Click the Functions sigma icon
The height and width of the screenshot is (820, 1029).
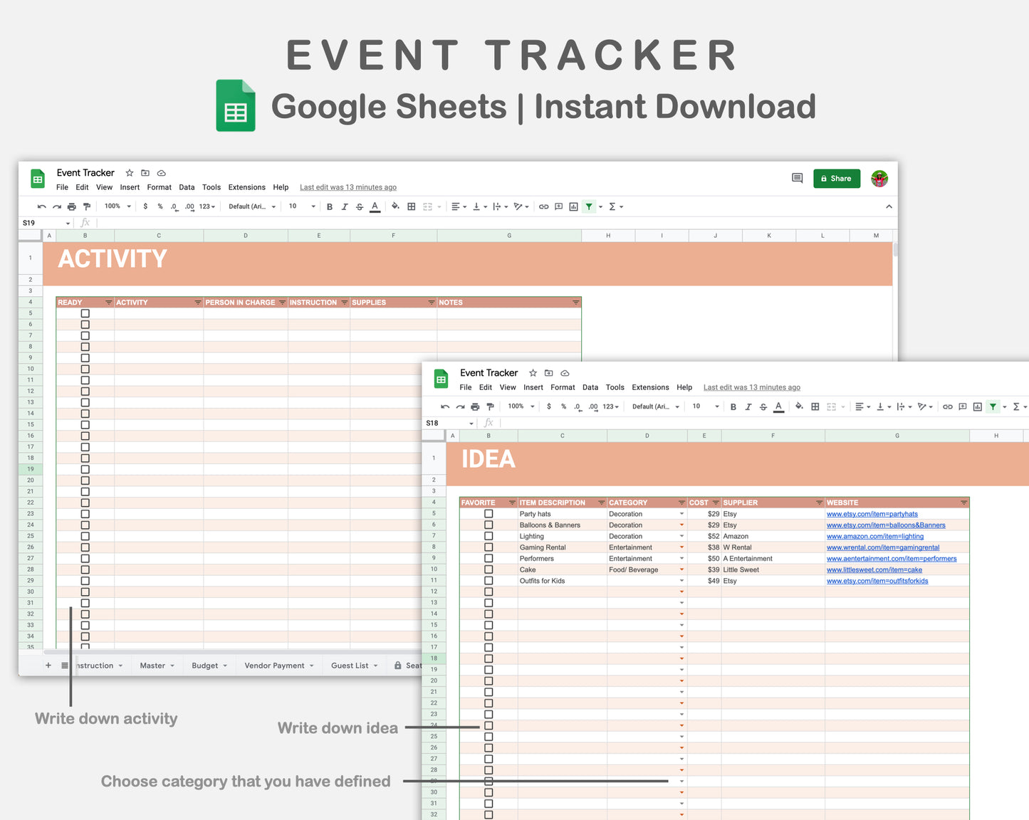(x=613, y=206)
